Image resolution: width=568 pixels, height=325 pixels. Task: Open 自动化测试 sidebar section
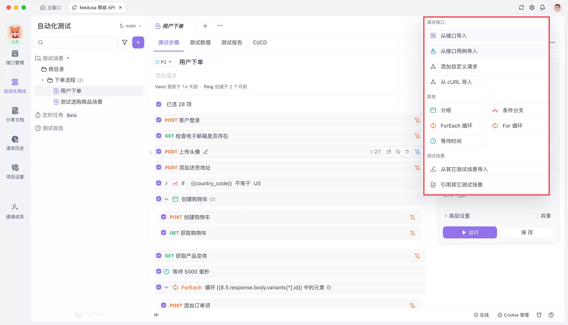tap(15, 86)
